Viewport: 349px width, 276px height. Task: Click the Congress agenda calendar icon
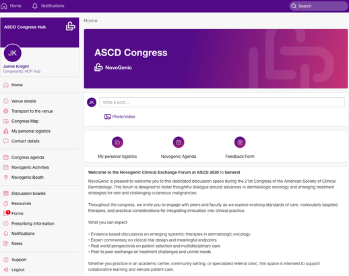6,157
